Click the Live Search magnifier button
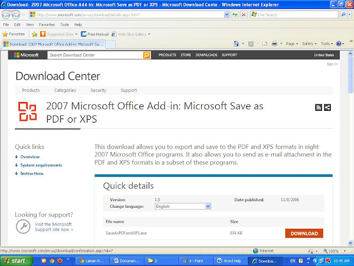Viewport: 354px width, 266px height. click(343, 15)
